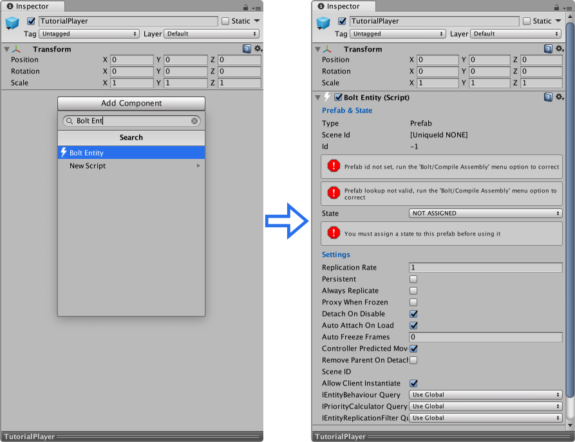Open the New Script submenu entry
This screenshot has width=575, height=442.
(131, 165)
